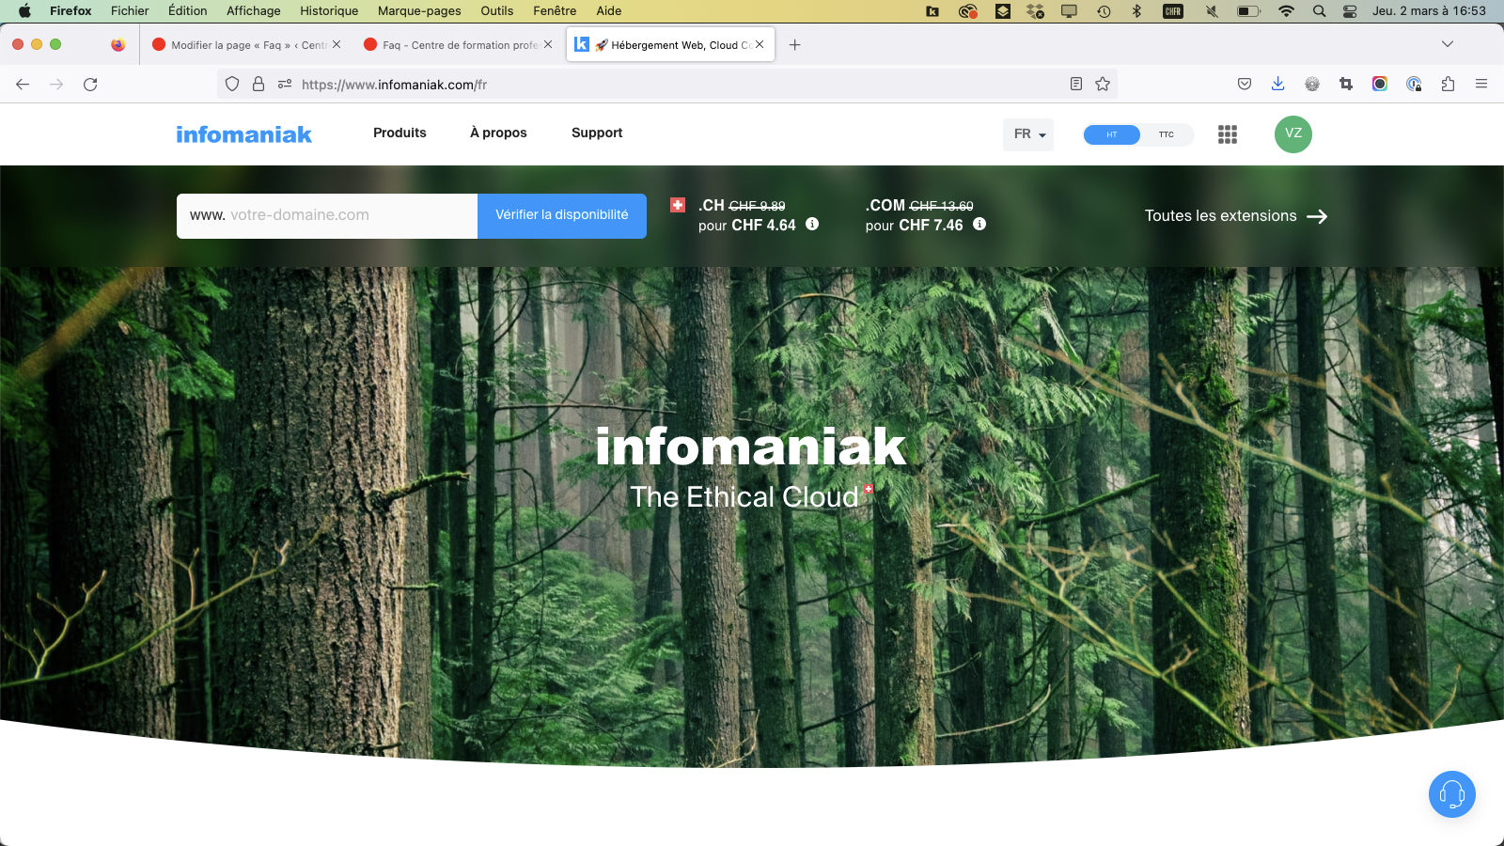Bookmark this page with the star
Screen dimensions: 1504x846
click(x=1103, y=85)
